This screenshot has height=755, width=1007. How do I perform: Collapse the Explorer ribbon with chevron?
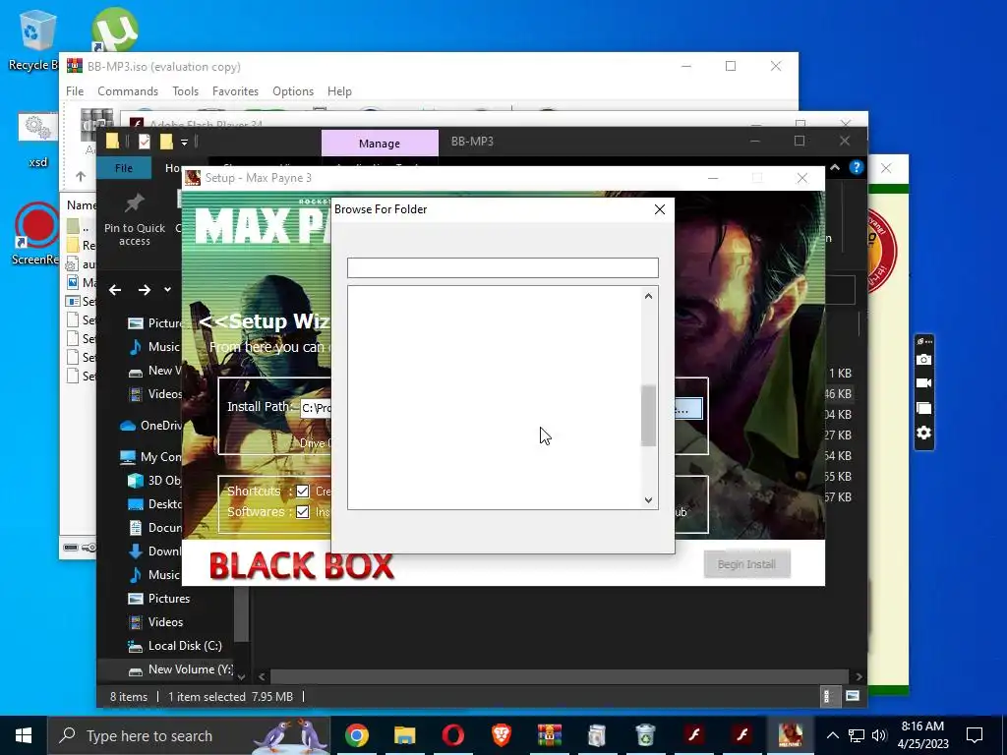point(835,167)
